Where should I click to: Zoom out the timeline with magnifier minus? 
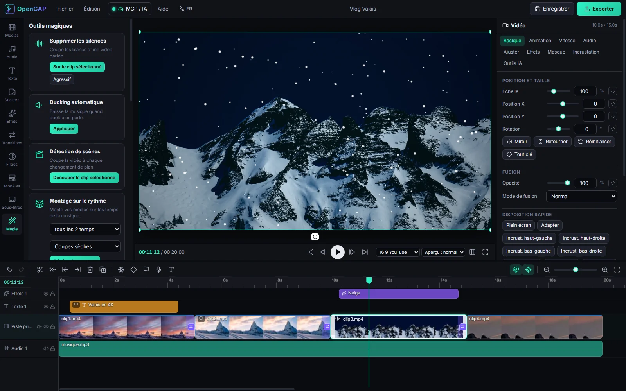[x=547, y=270]
